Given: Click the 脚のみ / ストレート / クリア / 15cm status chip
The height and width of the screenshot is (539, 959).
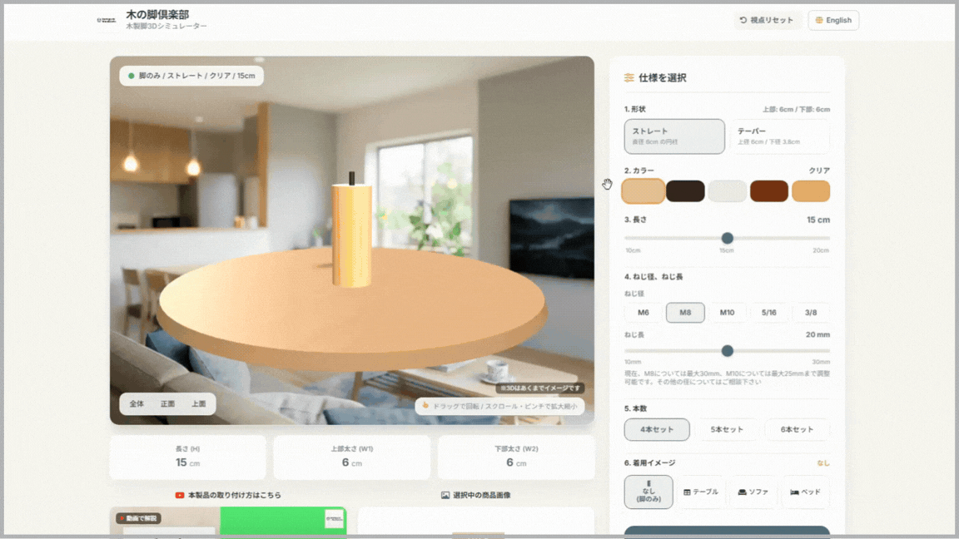Looking at the screenshot, I should tap(191, 76).
